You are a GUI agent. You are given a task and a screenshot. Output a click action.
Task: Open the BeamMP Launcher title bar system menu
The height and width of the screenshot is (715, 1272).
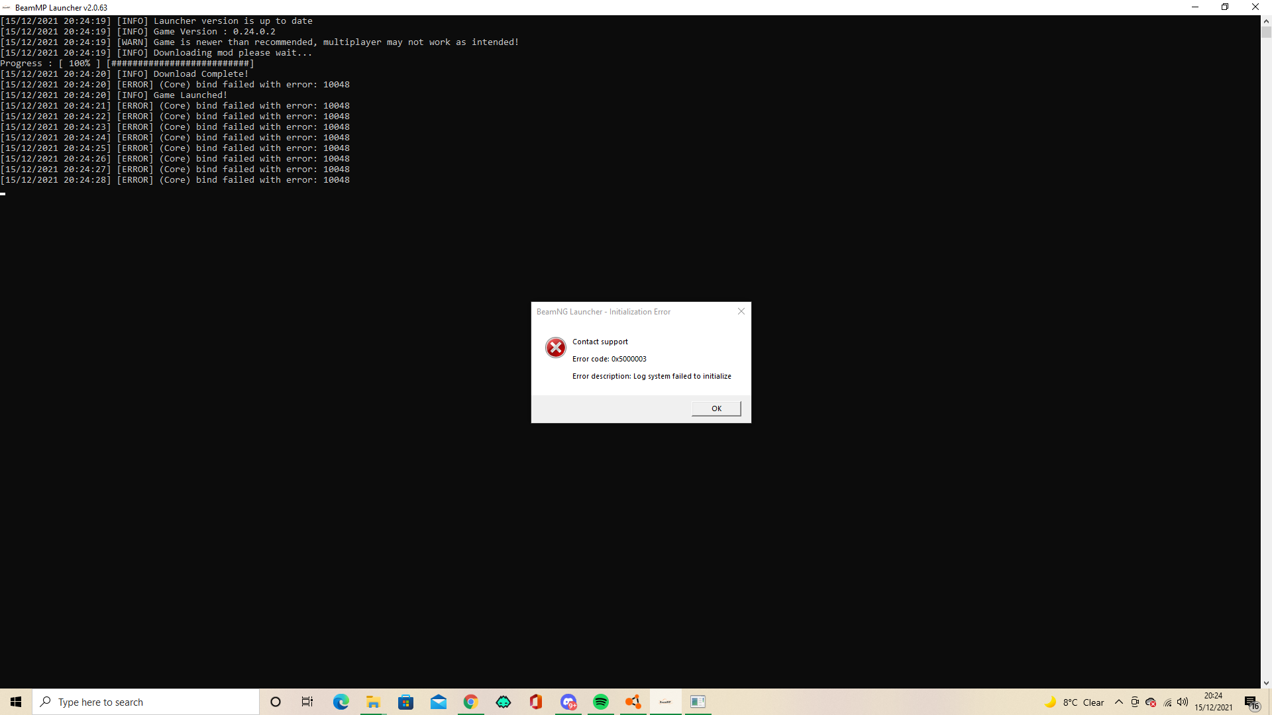[x=7, y=7]
